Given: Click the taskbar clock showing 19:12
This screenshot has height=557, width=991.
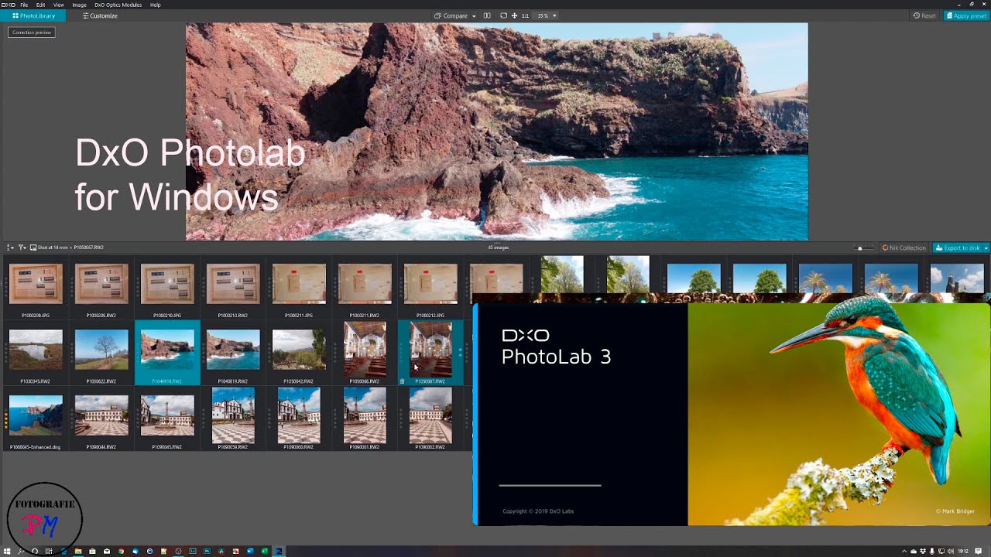Looking at the screenshot, I should coord(964,551).
